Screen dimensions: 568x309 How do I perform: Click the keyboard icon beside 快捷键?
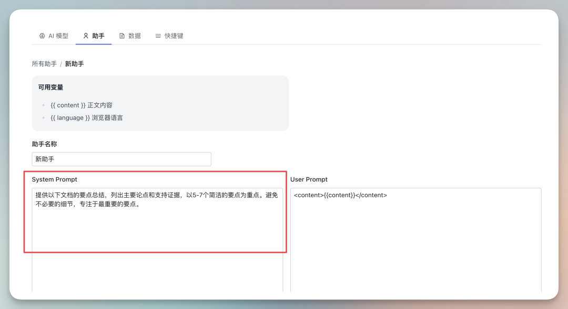[158, 36]
